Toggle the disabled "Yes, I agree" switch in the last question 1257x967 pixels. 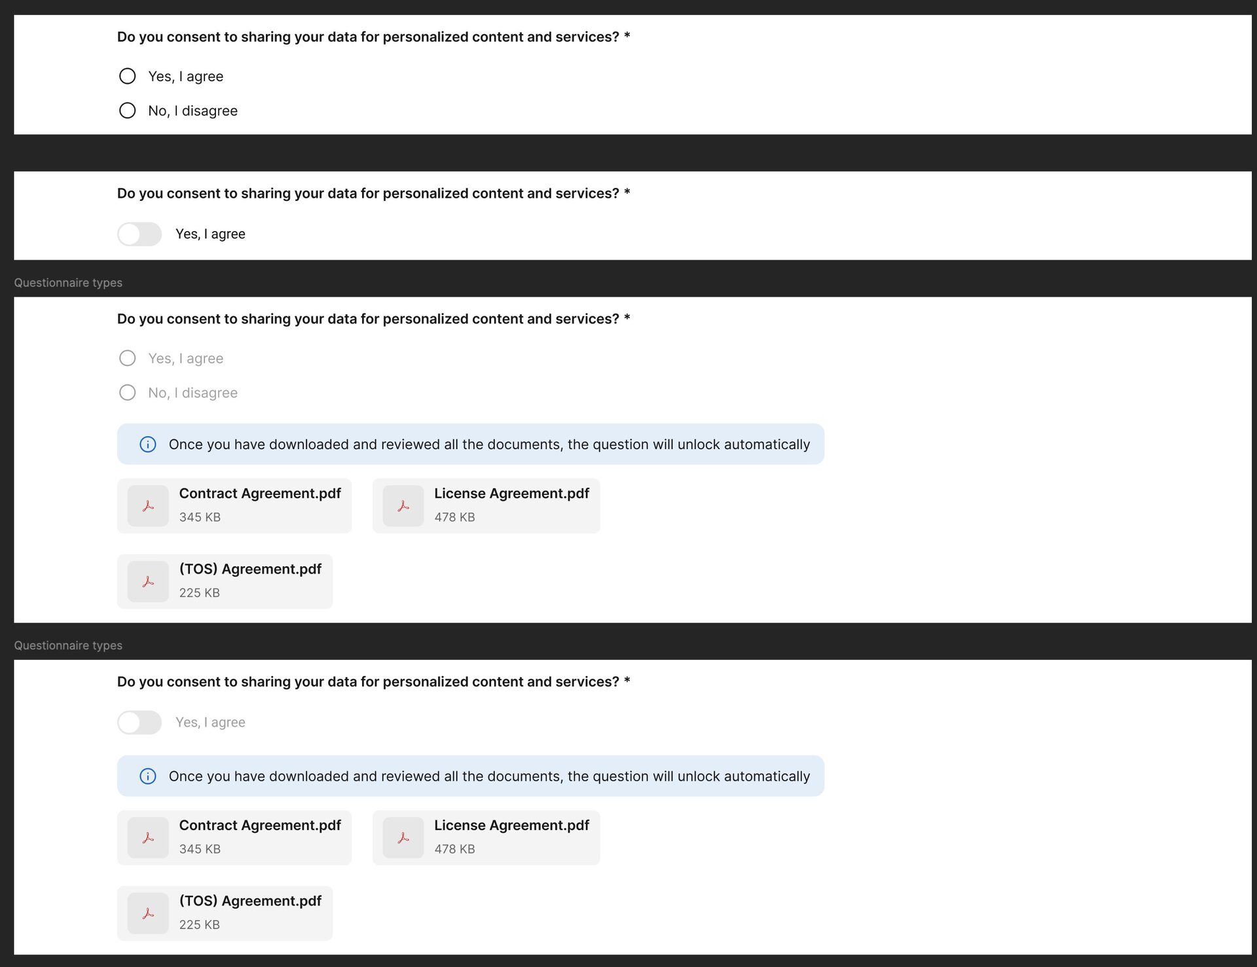[x=139, y=722]
